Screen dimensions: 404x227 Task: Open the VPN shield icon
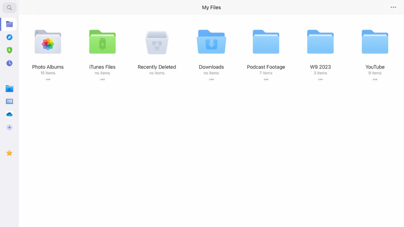coord(9,50)
